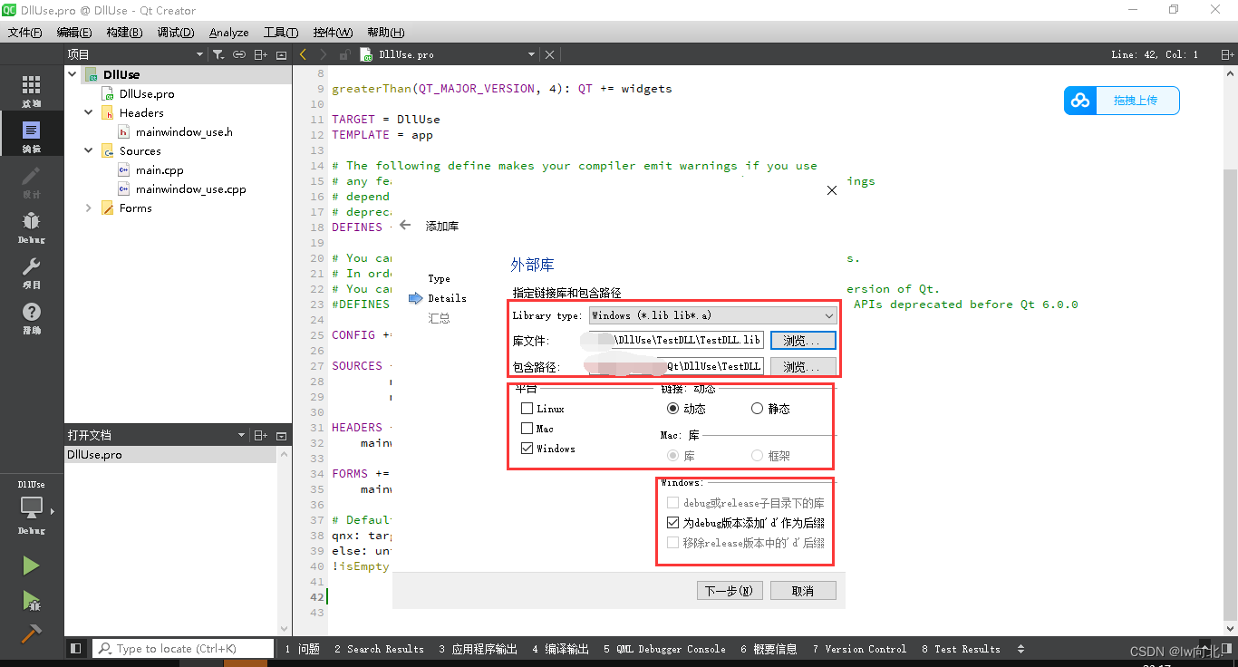Toggle 为debug版本添加'd'作为后缀 checkbox
Screen dimensions: 1238x667
point(672,523)
